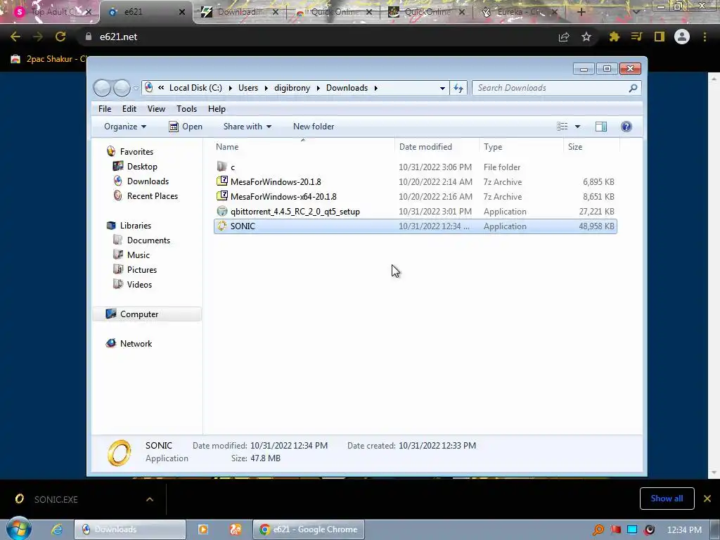Bookmark page with the star icon
The height and width of the screenshot is (540, 720).
(x=586, y=37)
